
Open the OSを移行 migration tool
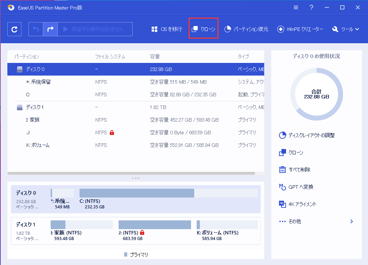[167, 29]
